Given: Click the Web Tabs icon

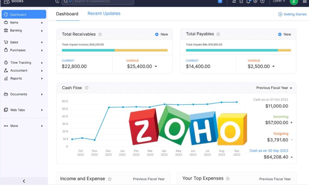Looking at the screenshot, I should [x=6, y=110].
